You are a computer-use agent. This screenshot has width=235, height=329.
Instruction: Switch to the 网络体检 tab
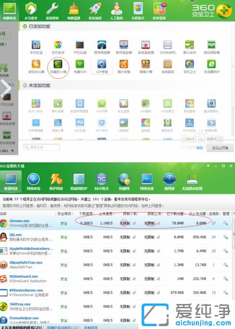(x=33, y=182)
